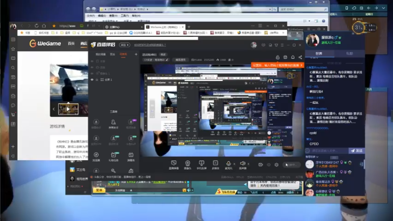Click the speaker icon in streaming bar
Screen dimensions: 393x221
[x=242, y=165]
